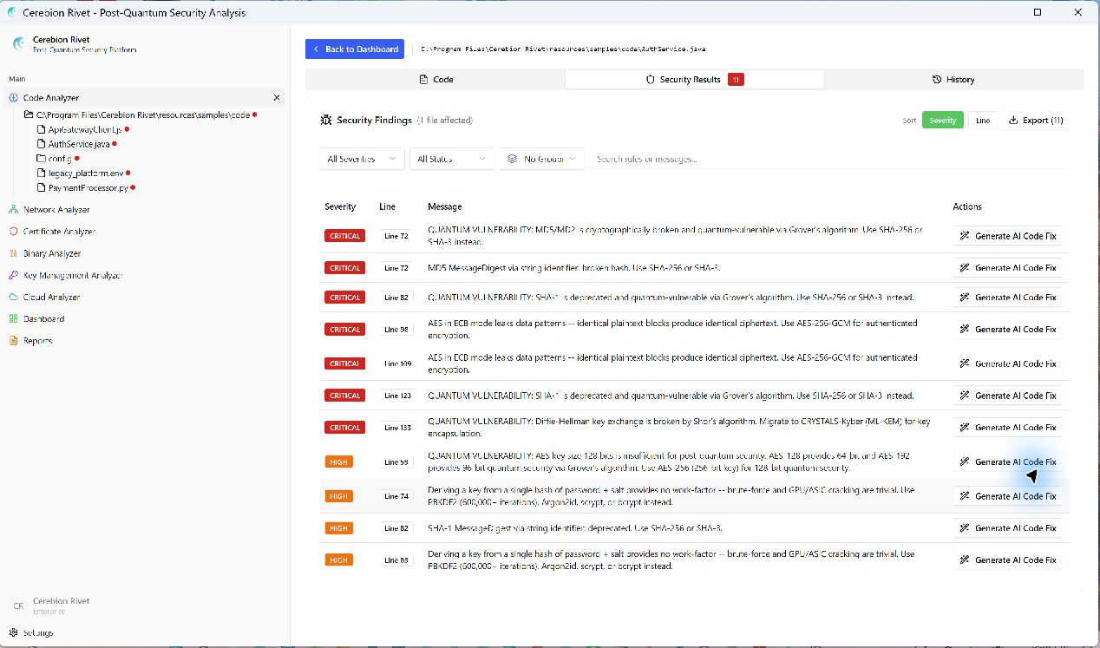Click the Severity column header

(340, 207)
